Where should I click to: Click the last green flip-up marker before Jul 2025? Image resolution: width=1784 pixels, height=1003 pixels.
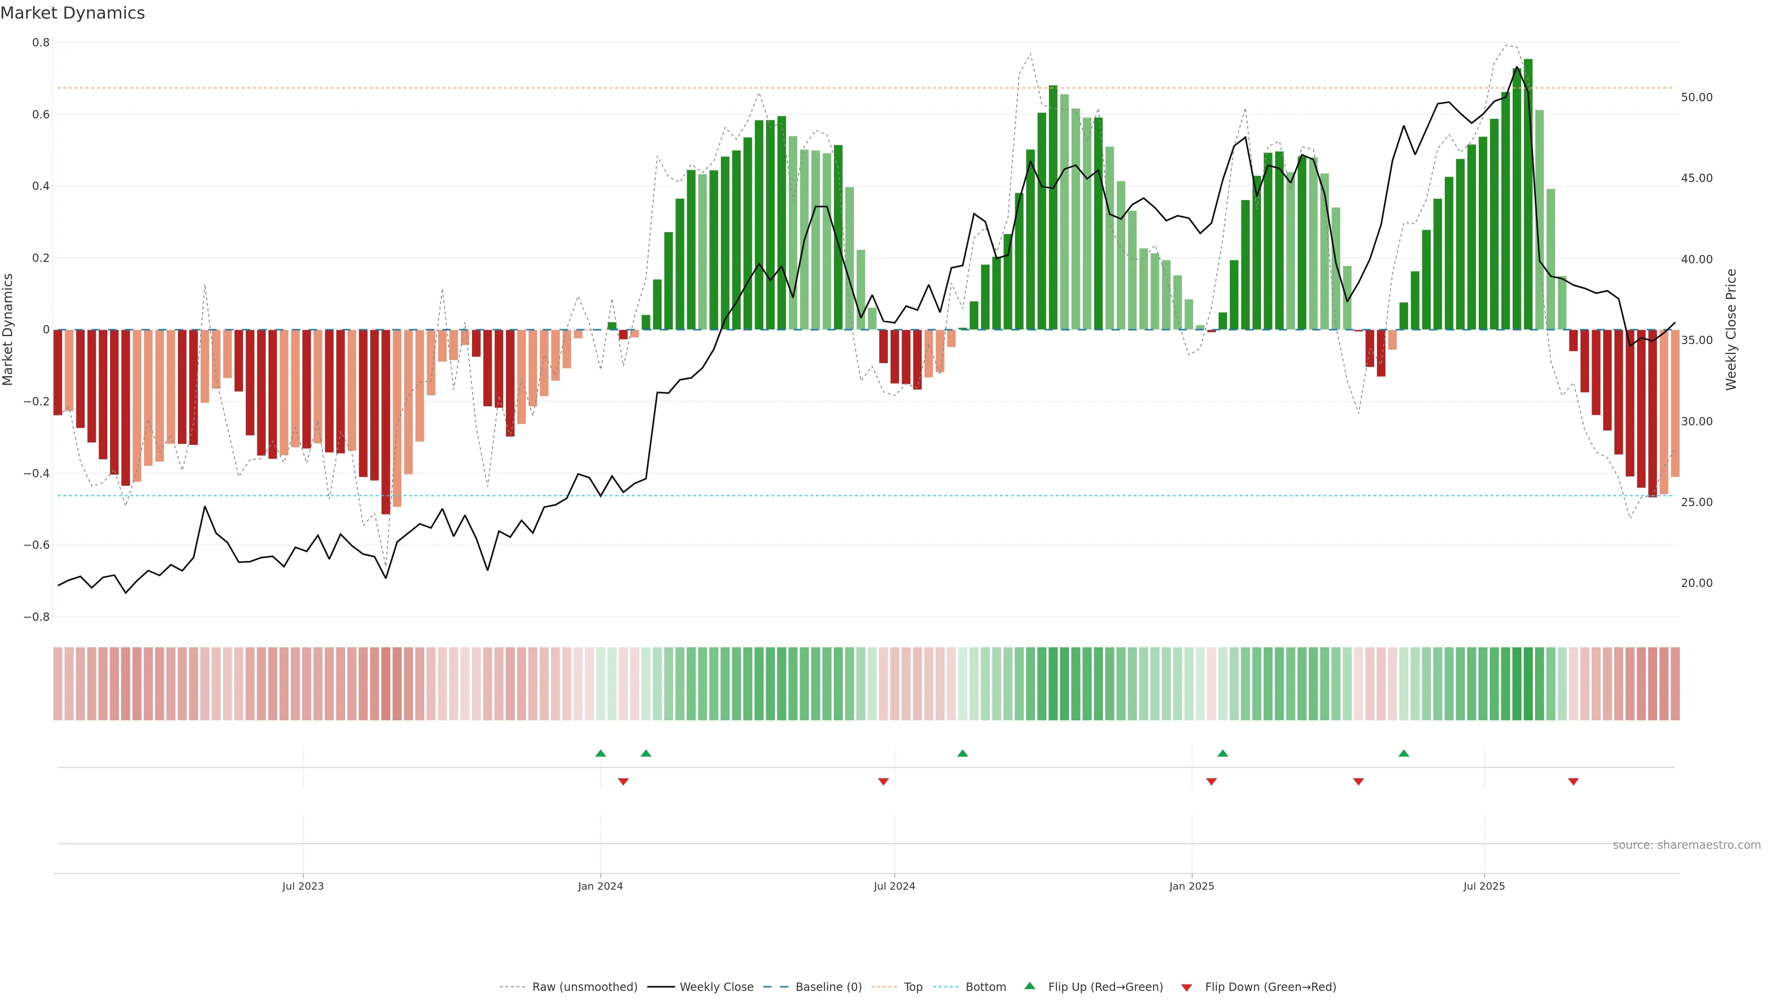point(1404,753)
